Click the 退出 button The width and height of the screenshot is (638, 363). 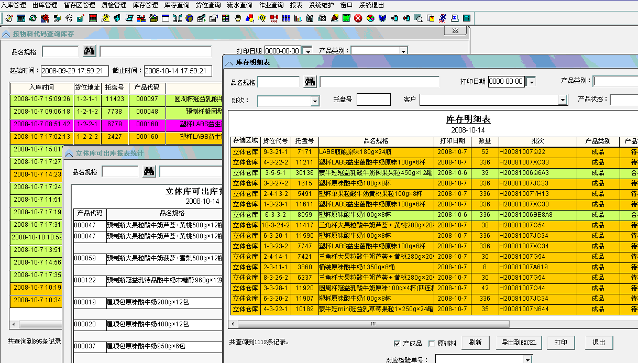(x=599, y=343)
